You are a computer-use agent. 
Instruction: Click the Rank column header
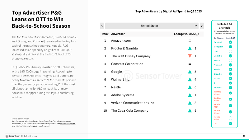pos(105,34)
